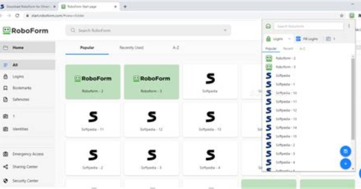Open the Softpedia - 13 card
Screen dimensions: 361x189
[210, 120]
